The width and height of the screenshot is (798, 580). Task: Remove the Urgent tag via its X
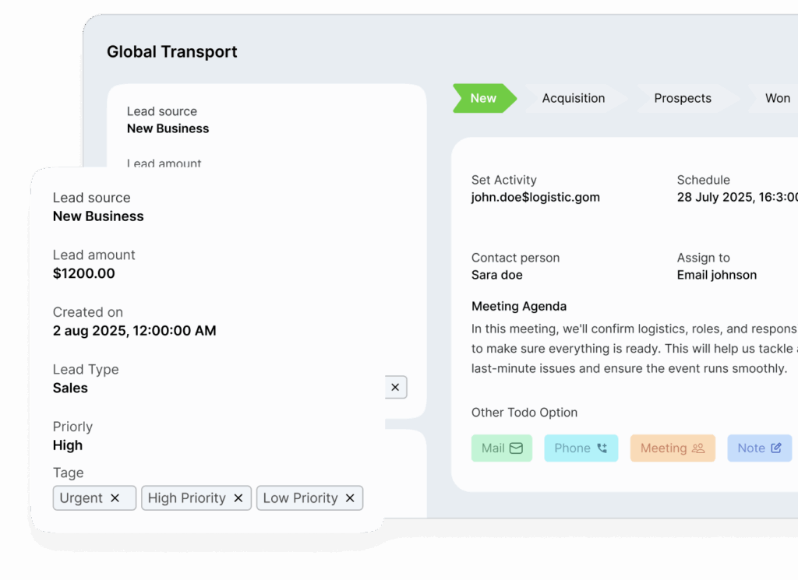click(115, 498)
